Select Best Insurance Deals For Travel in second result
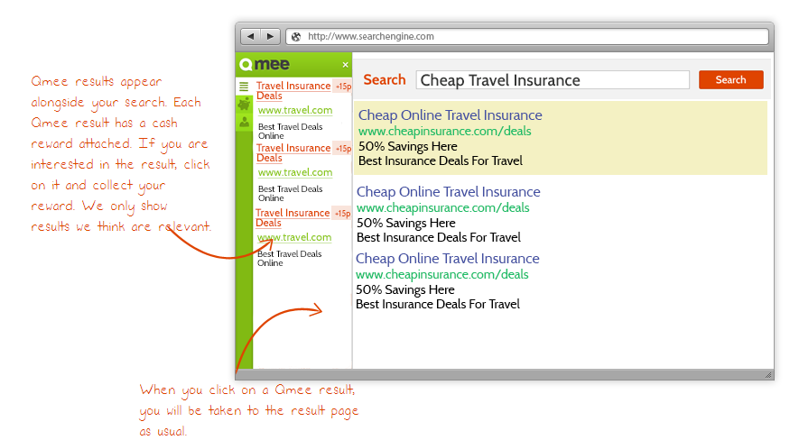The height and width of the screenshot is (440, 799). pyautogui.click(x=439, y=237)
